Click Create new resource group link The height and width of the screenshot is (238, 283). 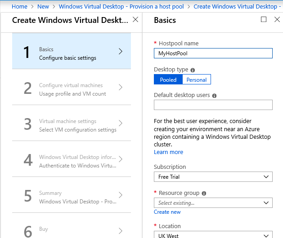pyautogui.click(x=167, y=212)
